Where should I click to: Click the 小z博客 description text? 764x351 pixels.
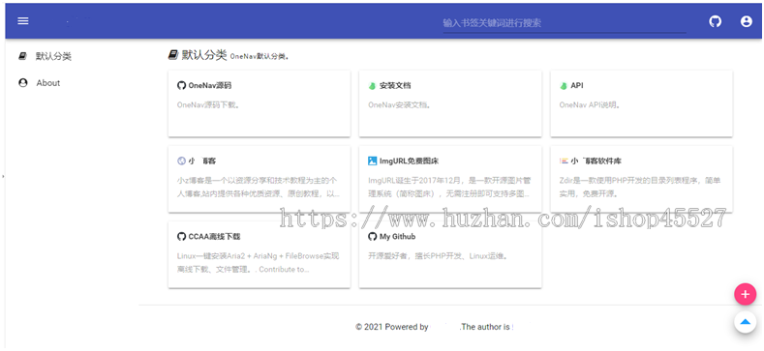[x=259, y=187]
